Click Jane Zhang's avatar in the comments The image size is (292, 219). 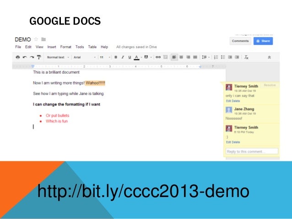point(229,110)
